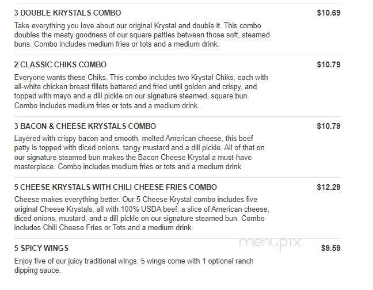Screen dimensions: 373x290
Task: Select the 2 Classic Chiks Combo heading
Action: pos(60,64)
